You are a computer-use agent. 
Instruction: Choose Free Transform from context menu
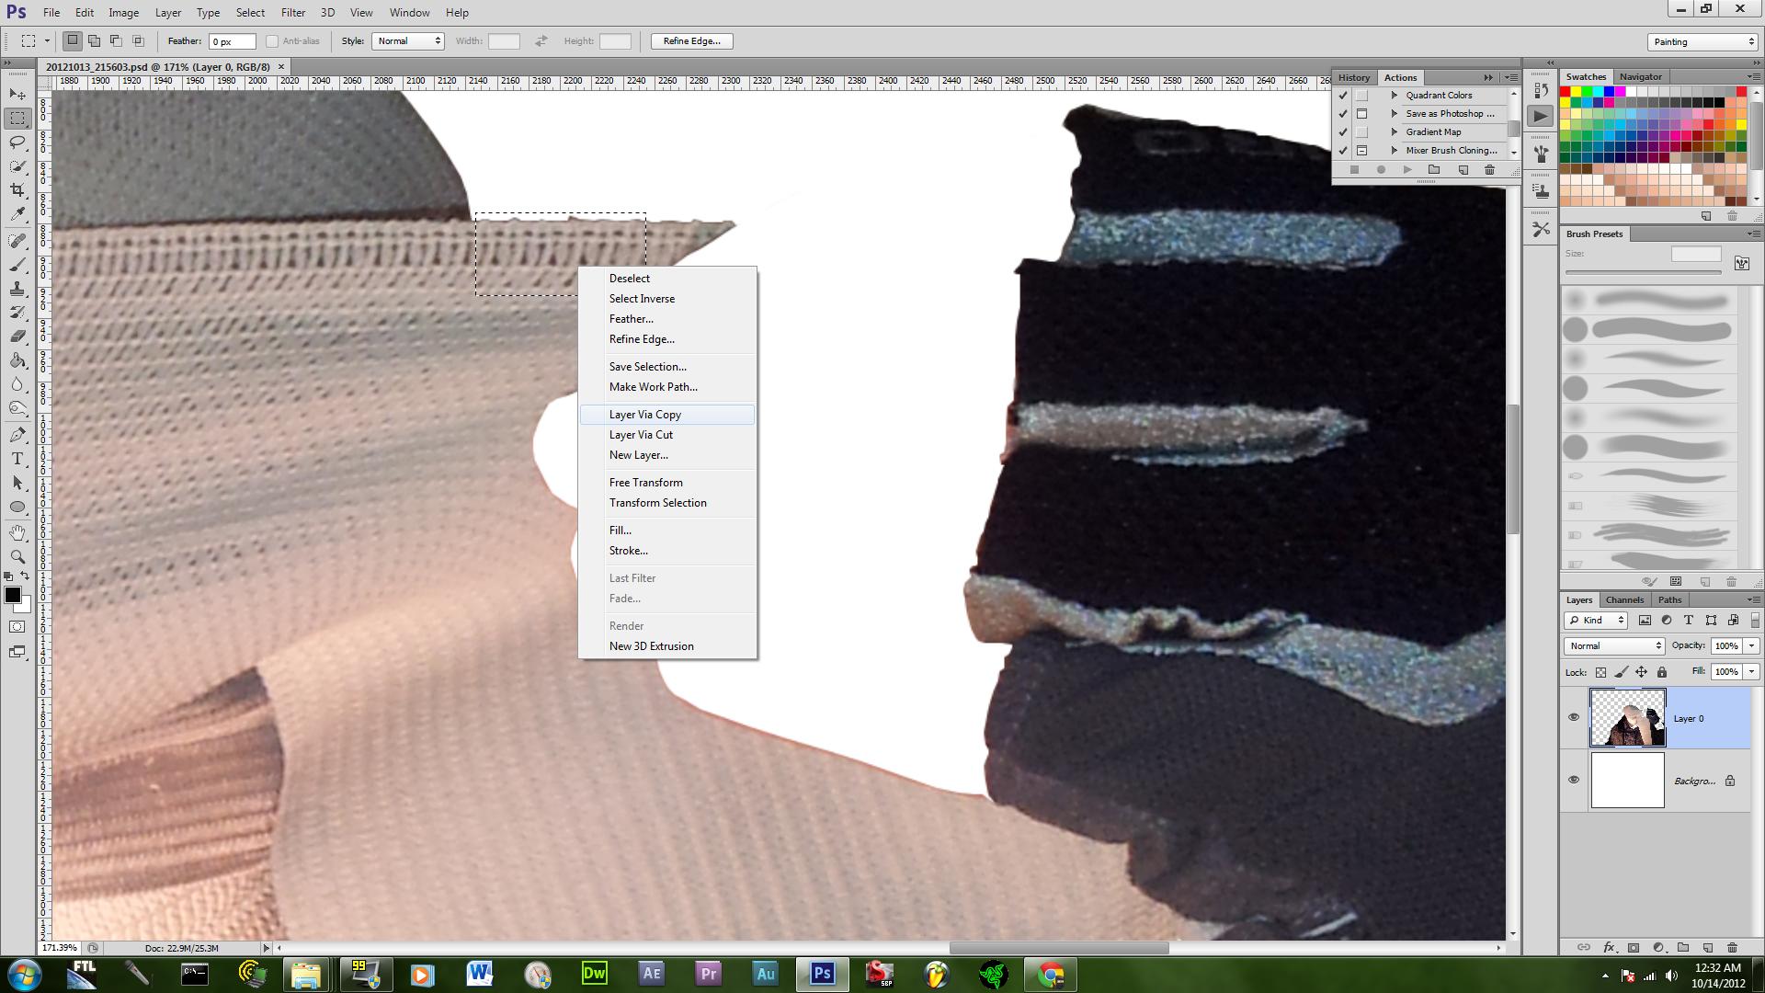pyautogui.click(x=667, y=483)
